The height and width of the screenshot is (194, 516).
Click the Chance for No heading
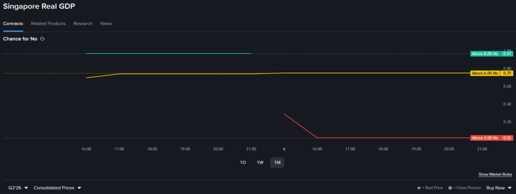point(20,39)
